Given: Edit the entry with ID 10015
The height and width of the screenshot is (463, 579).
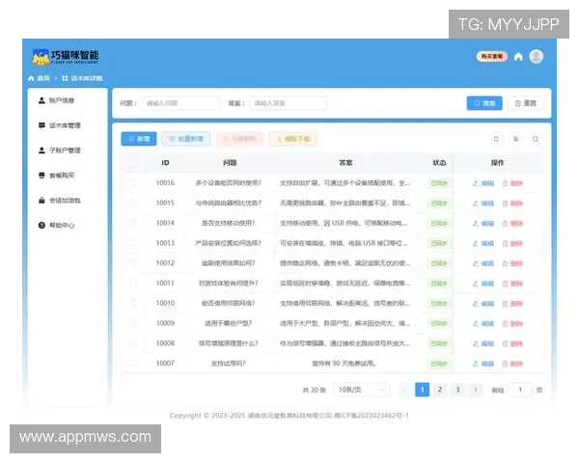Looking at the screenshot, I should (x=483, y=204).
